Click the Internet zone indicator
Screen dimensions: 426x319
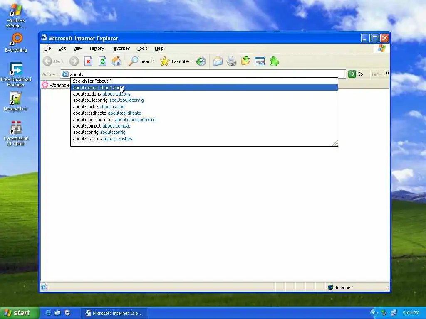coord(340,287)
